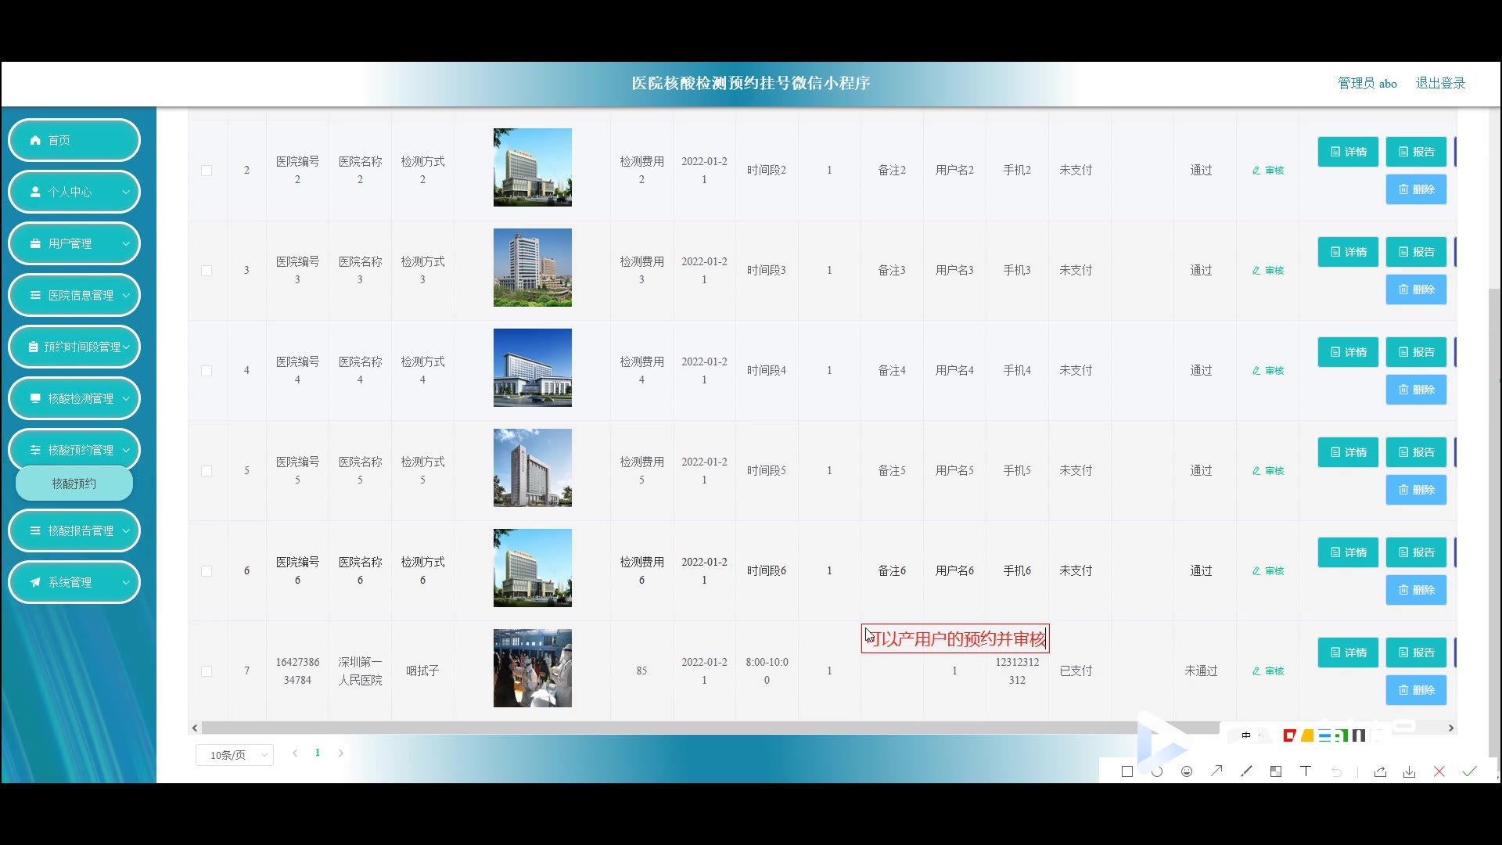Select the rectangle annotation tool
Screen dimensions: 1502x845
click(x=1127, y=771)
